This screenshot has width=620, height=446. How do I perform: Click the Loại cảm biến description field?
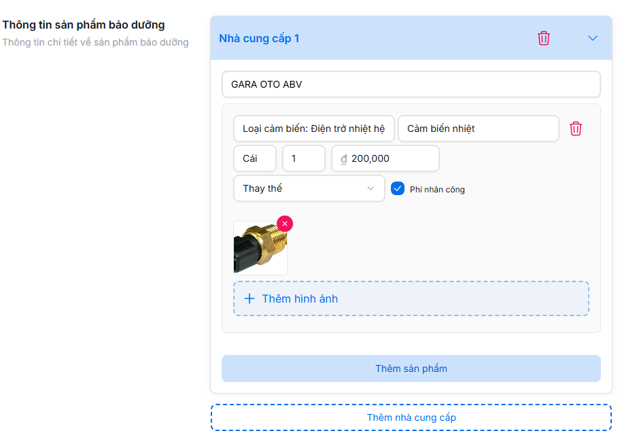313,128
